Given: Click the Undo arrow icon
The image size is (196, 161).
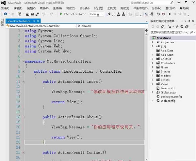Looking at the screenshot, I should (44, 14).
